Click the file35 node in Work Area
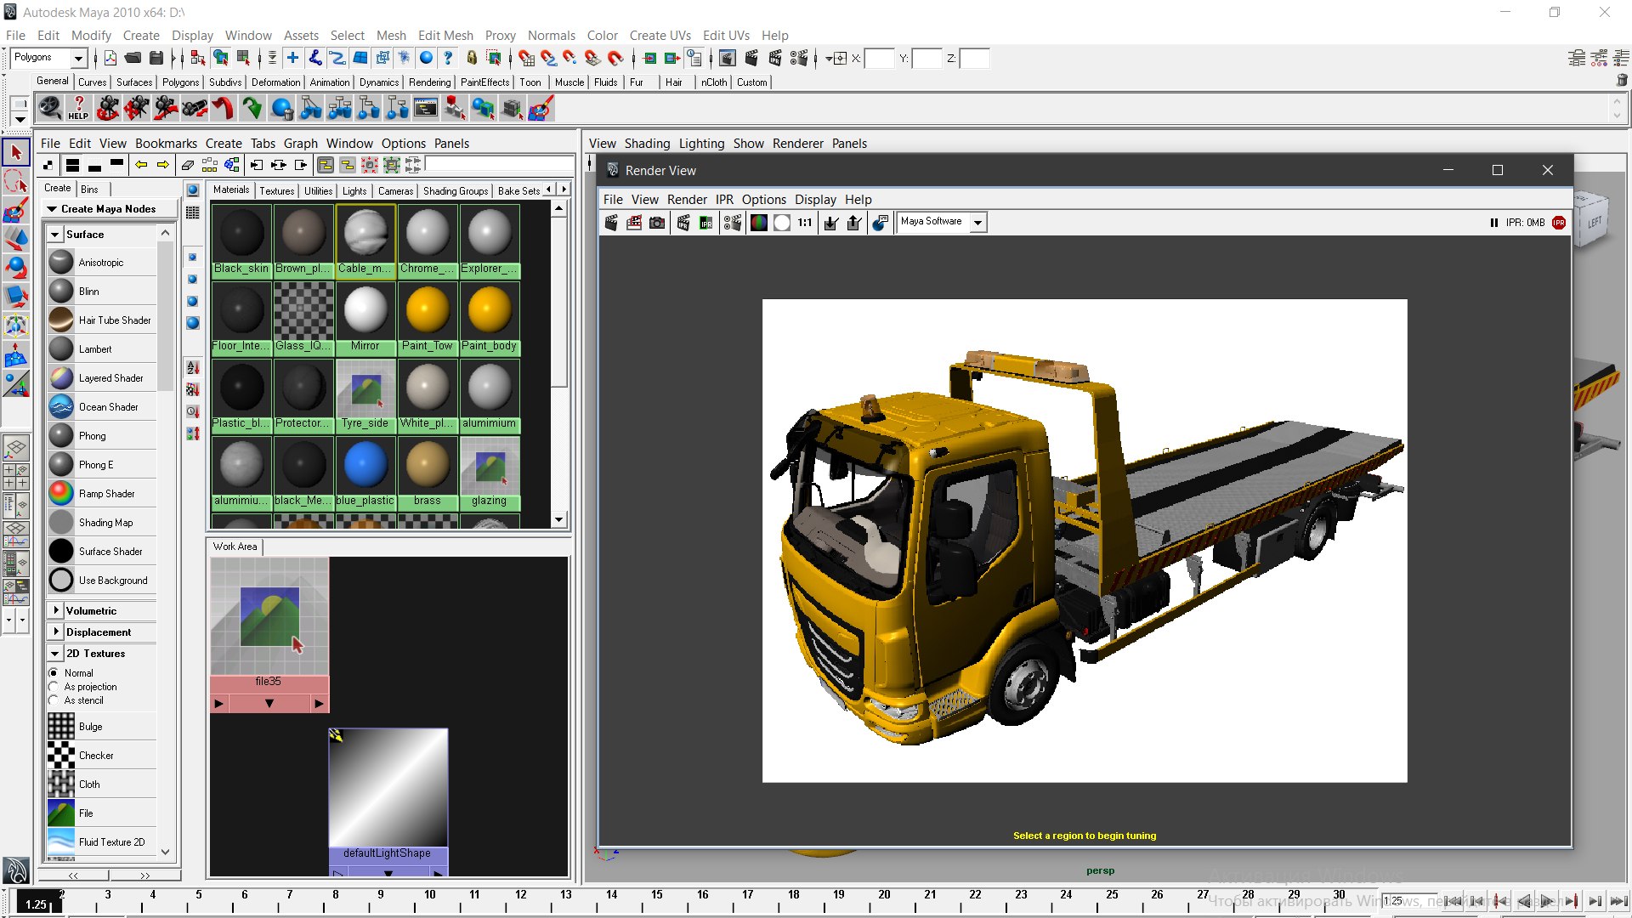Image resolution: width=1632 pixels, height=918 pixels. 269,634
